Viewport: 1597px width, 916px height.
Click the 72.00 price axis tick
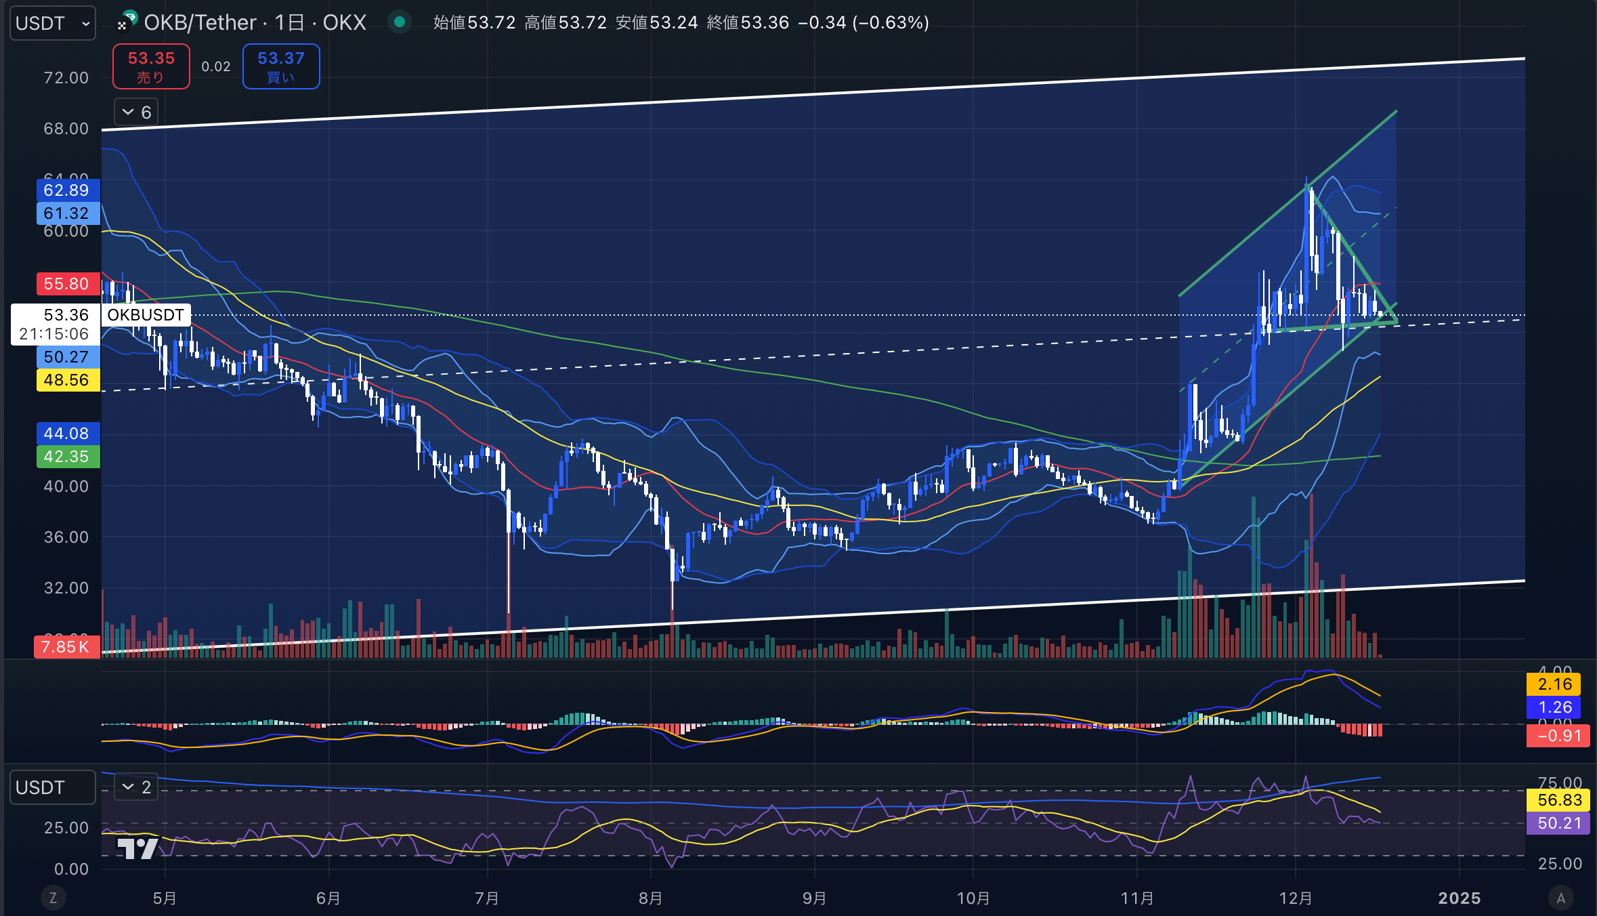[66, 78]
